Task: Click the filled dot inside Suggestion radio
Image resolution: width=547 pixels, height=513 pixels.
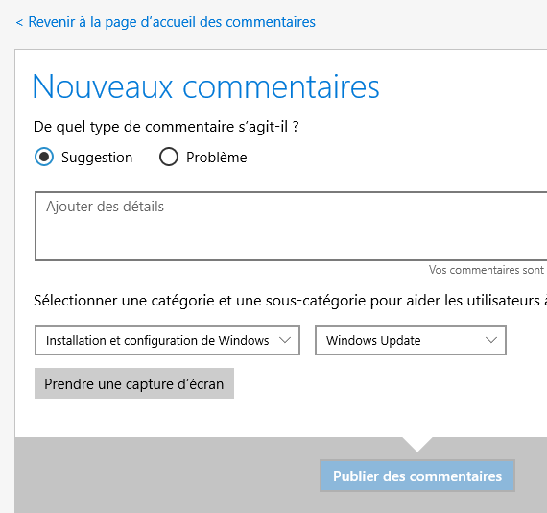Action: (x=44, y=157)
